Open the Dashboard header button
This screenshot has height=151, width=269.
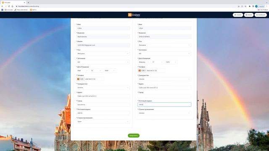click(x=261, y=15)
